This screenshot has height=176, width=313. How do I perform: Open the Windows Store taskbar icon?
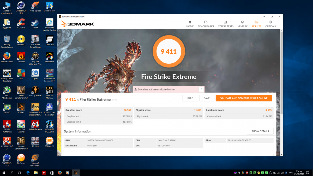pos(52,173)
